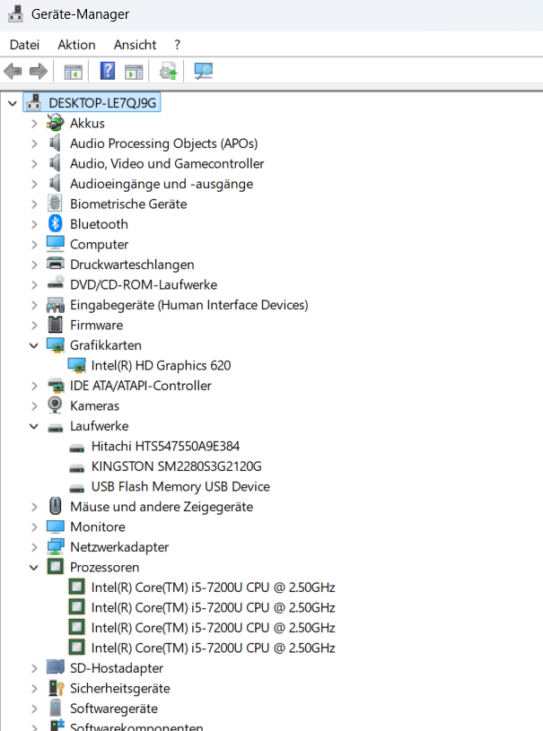Expand the Akkus category

[34, 124]
